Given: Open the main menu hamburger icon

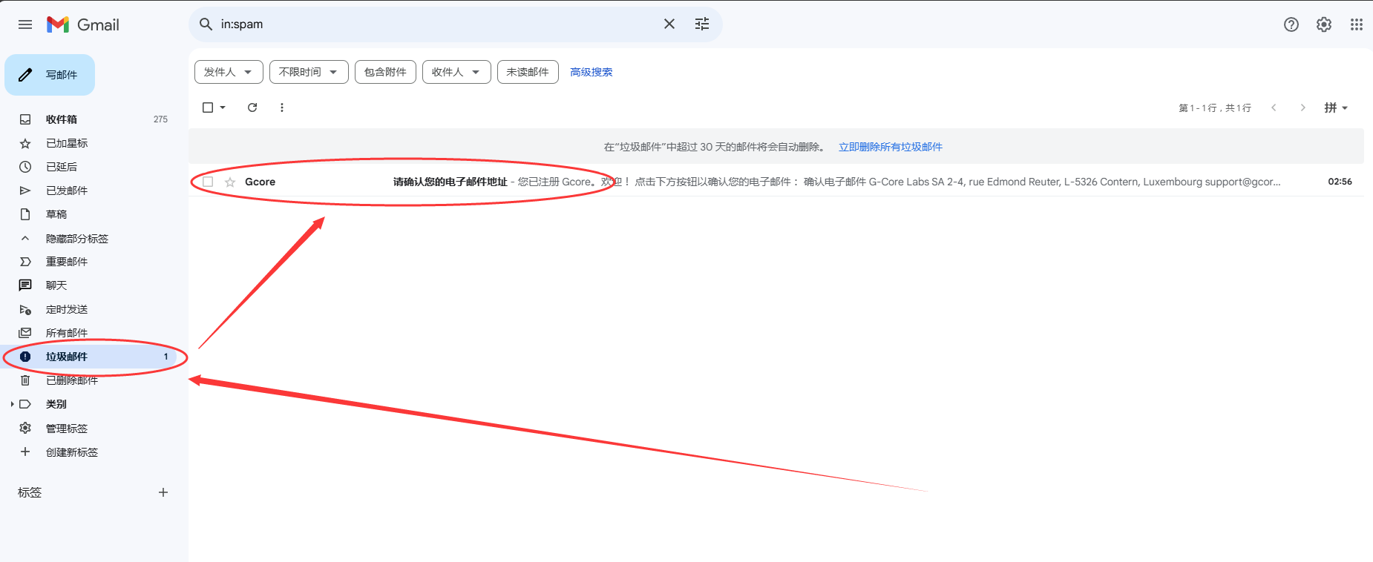Looking at the screenshot, I should tap(25, 24).
